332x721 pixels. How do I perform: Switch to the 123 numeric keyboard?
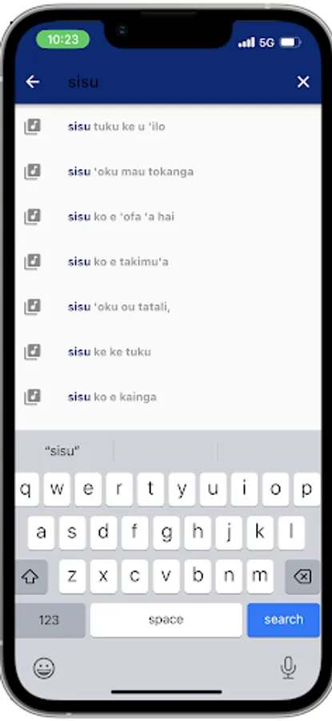(x=50, y=620)
